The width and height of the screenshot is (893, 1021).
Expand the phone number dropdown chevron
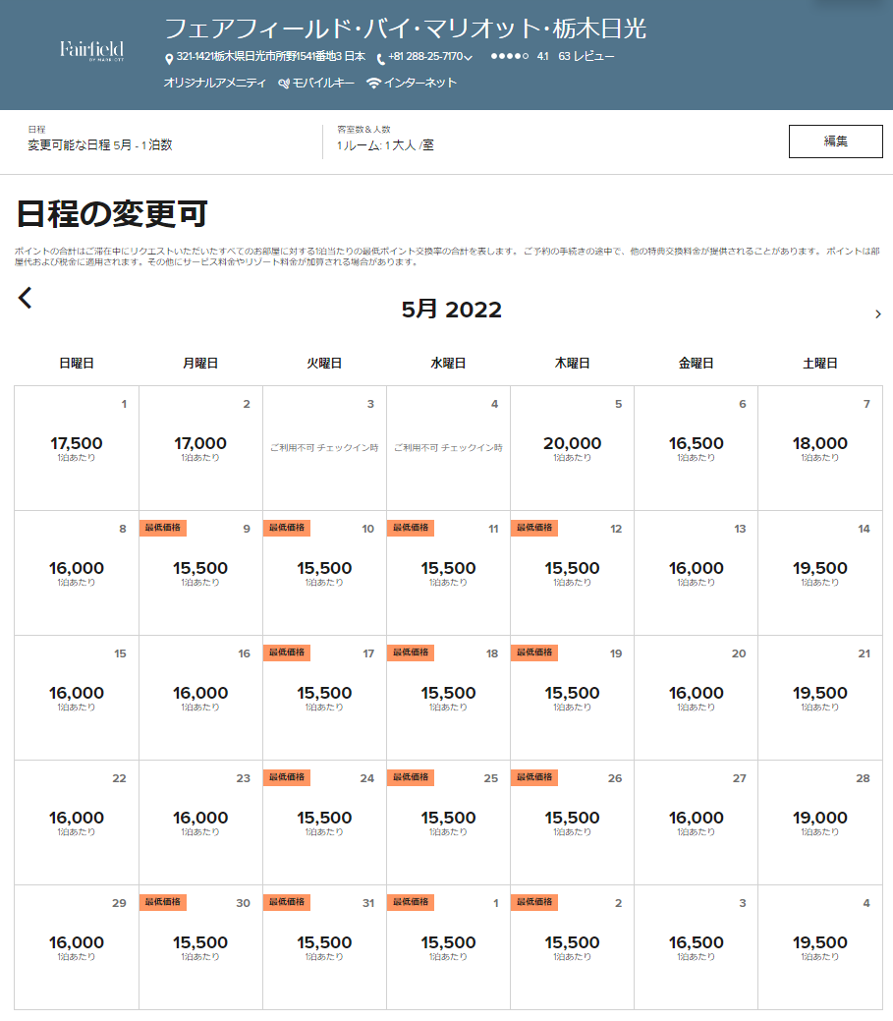pyautogui.click(x=469, y=58)
